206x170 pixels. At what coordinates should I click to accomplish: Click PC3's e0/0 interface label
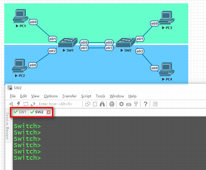pyautogui.click(x=155, y=24)
